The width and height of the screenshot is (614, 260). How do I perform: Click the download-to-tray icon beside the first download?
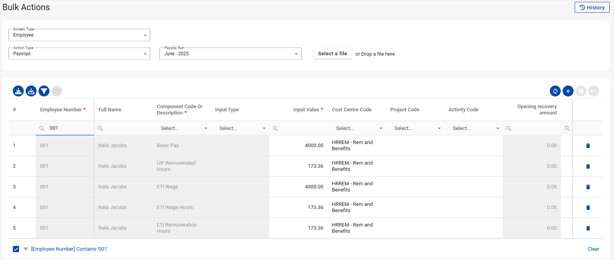coord(31,91)
